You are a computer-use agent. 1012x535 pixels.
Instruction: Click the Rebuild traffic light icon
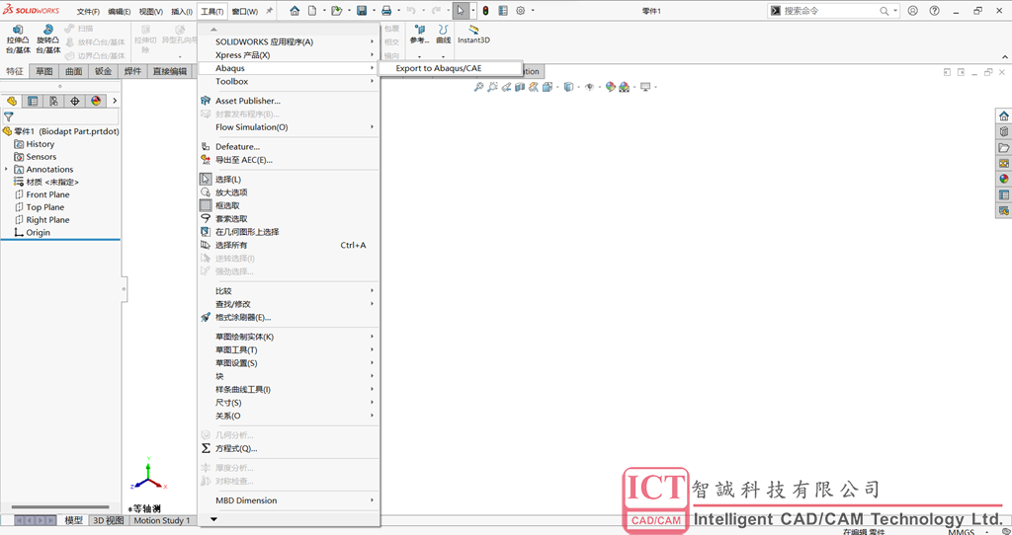click(x=485, y=11)
